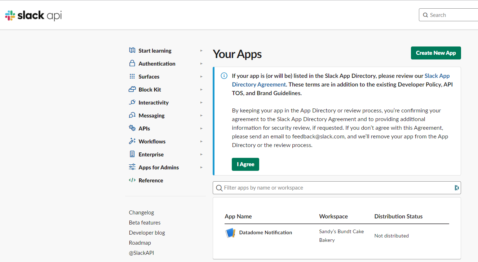Click the code brackets icon beside Reference
The height and width of the screenshot is (262, 478).
(x=132, y=180)
